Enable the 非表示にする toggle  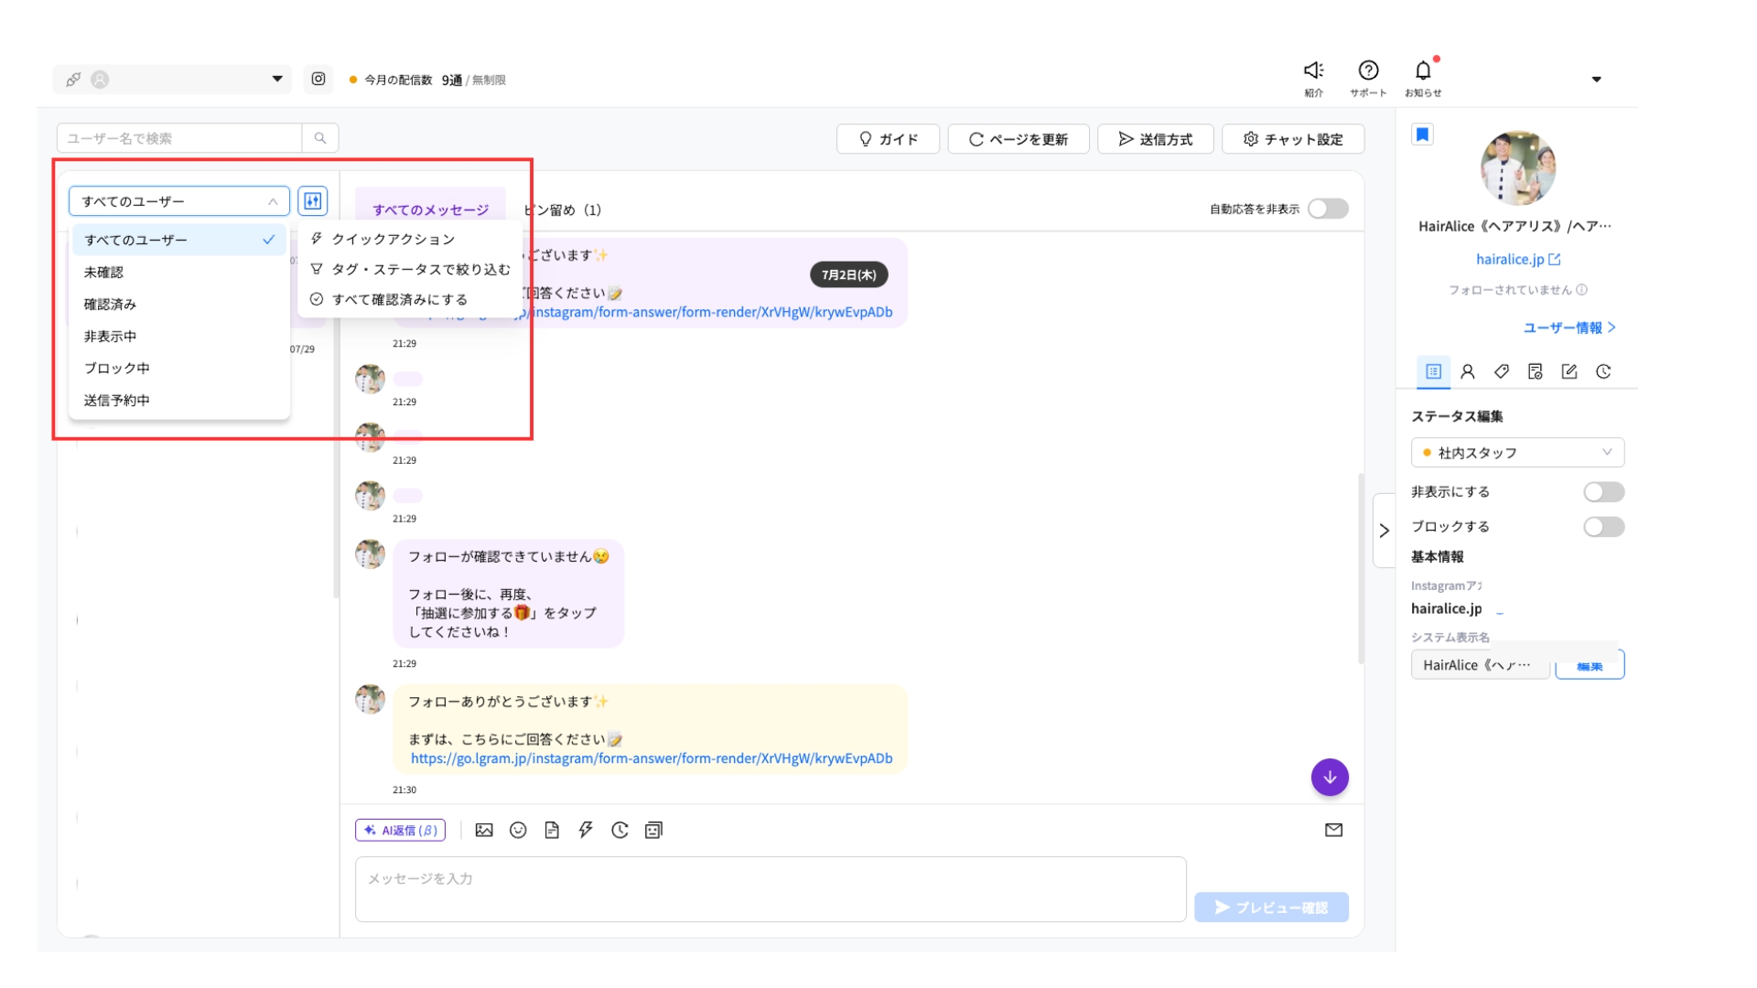click(1603, 492)
